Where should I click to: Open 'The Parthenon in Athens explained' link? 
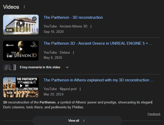(x=98, y=80)
